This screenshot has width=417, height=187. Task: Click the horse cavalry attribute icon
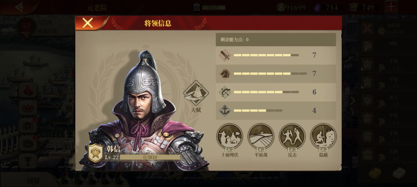tap(225, 73)
